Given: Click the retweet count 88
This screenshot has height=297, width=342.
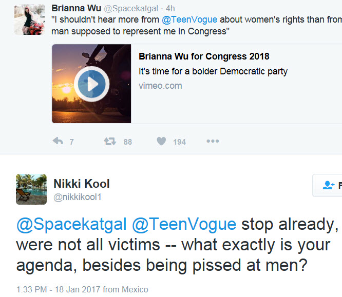Looking at the screenshot, I should (127, 142).
